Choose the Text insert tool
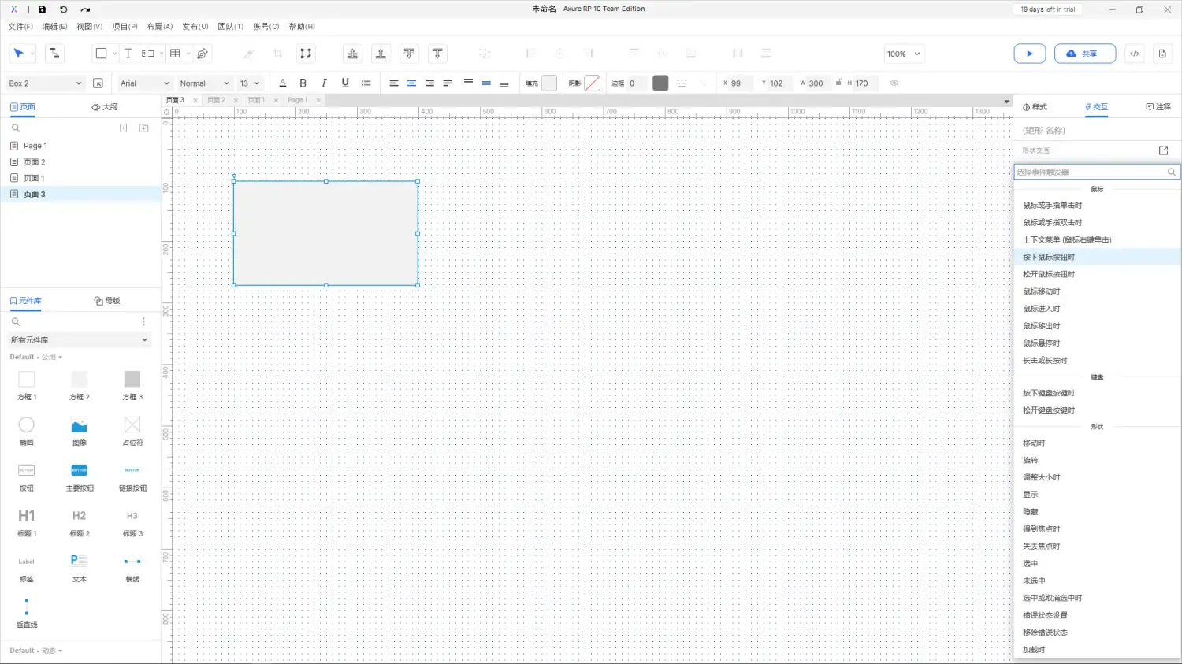This screenshot has width=1182, height=664. click(128, 54)
